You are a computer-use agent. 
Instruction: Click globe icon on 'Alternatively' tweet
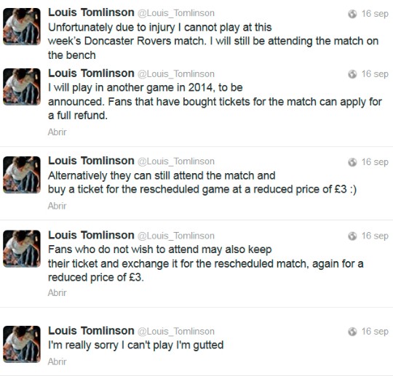(x=352, y=162)
